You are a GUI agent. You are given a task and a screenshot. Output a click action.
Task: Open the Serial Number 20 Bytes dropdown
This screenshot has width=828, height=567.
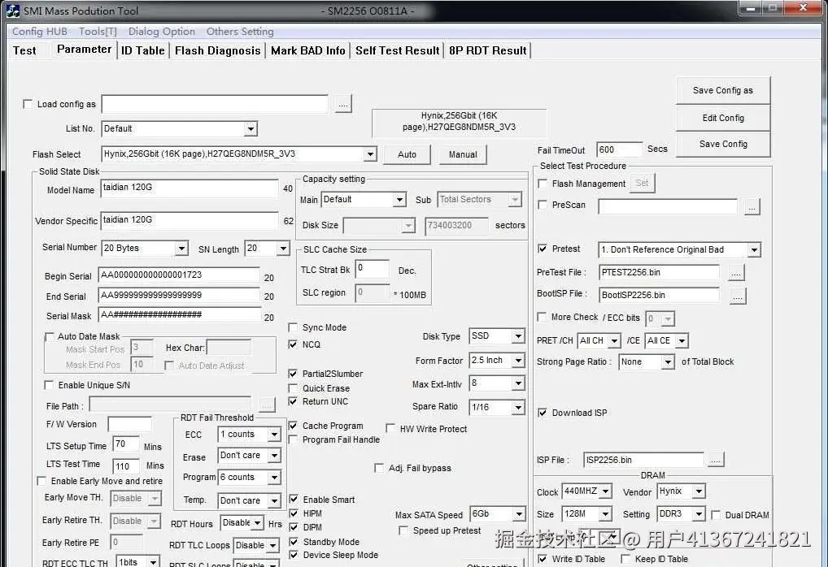pyautogui.click(x=144, y=248)
